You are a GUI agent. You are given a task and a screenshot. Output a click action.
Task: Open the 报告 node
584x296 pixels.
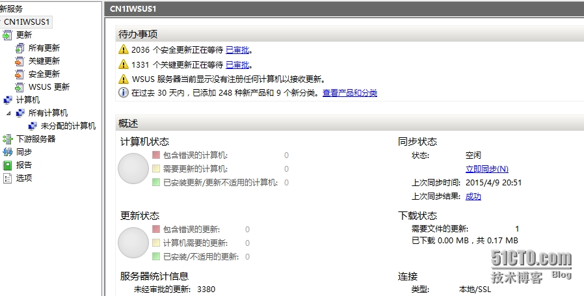pos(24,165)
